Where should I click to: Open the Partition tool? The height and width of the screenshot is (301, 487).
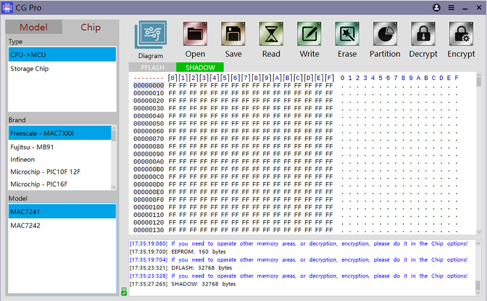point(385,36)
